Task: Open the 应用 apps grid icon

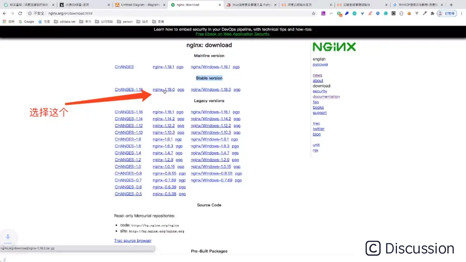Action: tap(4, 22)
